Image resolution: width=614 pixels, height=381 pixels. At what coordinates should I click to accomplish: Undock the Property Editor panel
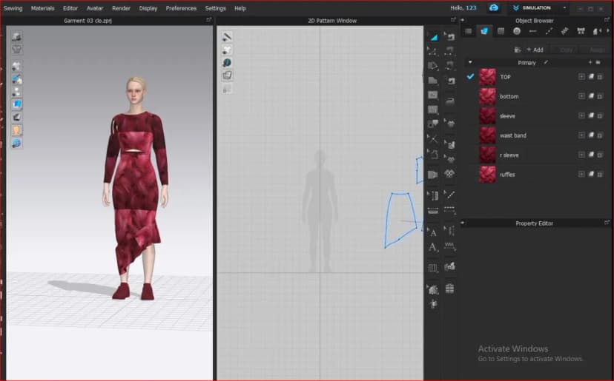pos(607,223)
